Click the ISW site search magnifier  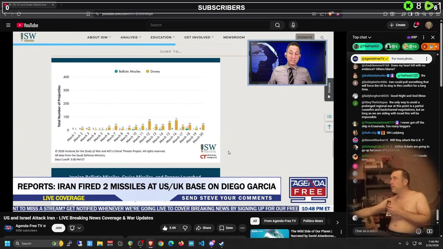[322, 37]
